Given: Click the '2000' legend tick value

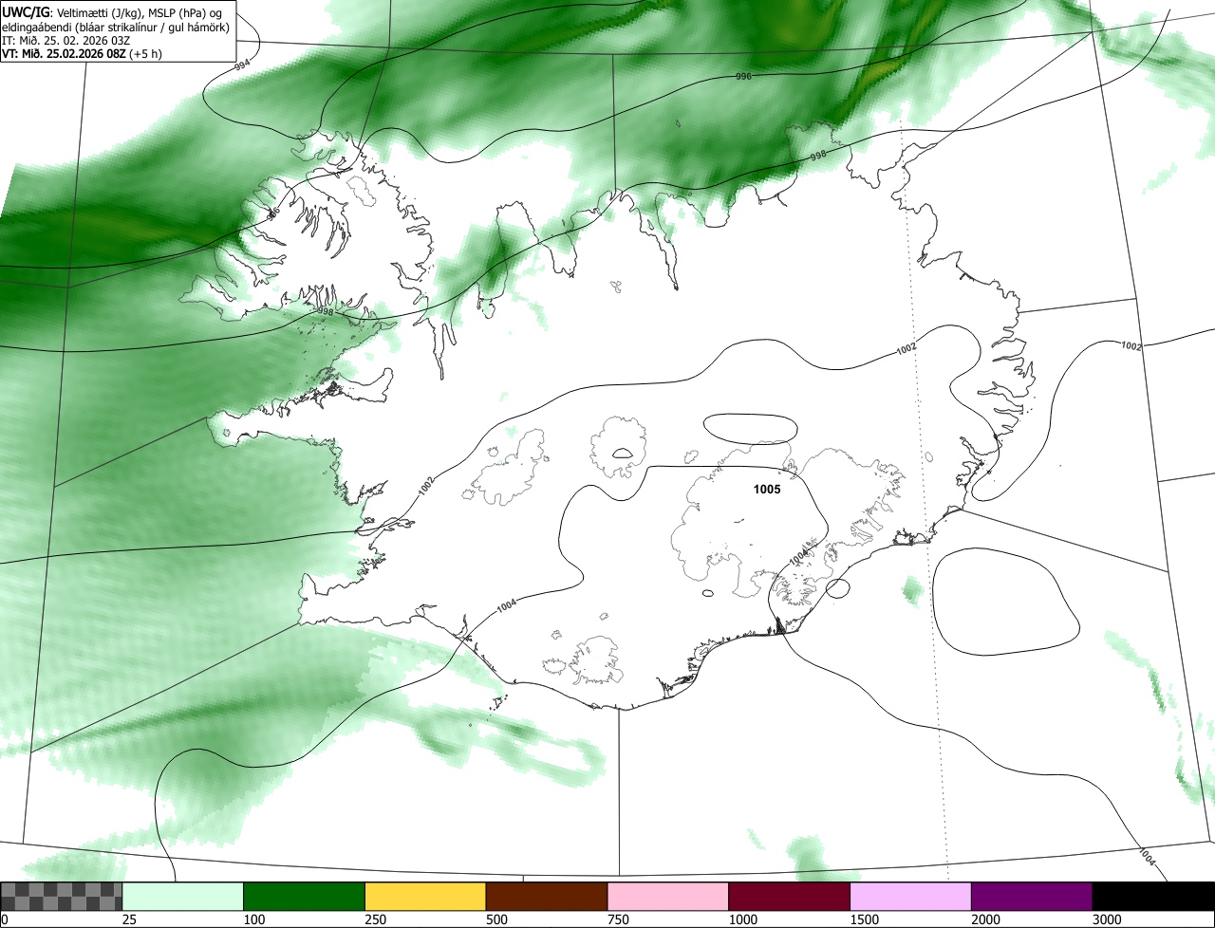Looking at the screenshot, I should [985, 919].
